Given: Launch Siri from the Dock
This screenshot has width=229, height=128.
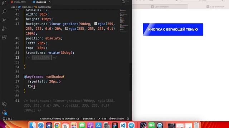Looking at the screenshot, I should tap(49, 125).
